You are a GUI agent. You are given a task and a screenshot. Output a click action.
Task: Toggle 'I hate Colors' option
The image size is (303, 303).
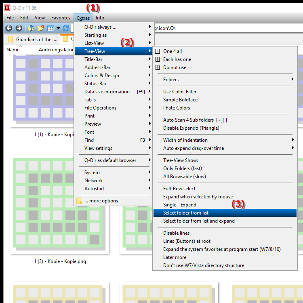[225, 108]
